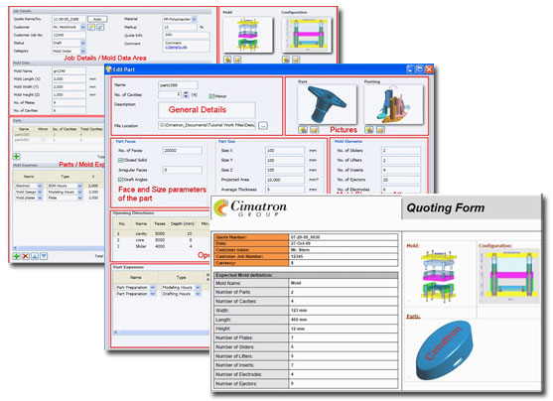Click the new customer icon beside Customer field

click(x=91, y=27)
